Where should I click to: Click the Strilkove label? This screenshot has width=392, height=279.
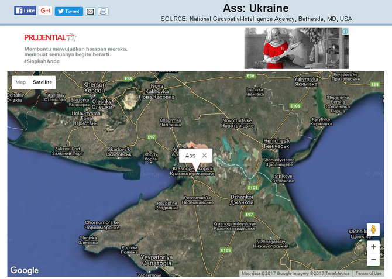click(283, 178)
